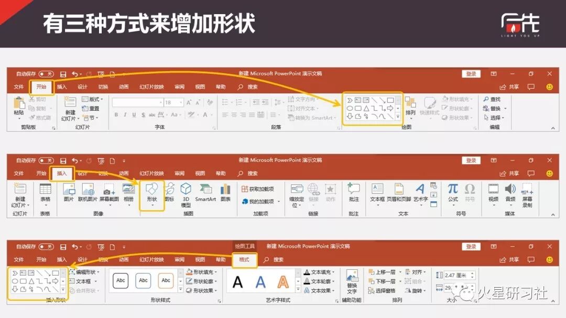Pick the black A WordArt style
Viewport: 566px width, 318px height.
point(237,282)
